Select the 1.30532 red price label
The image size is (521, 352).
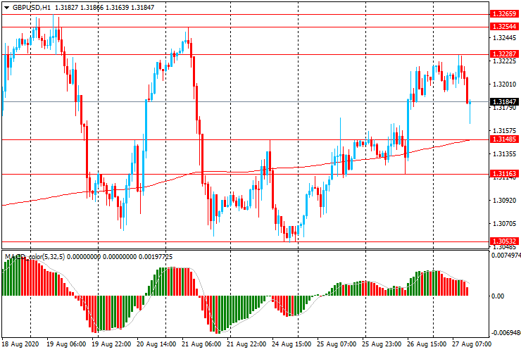click(x=505, y=241)
